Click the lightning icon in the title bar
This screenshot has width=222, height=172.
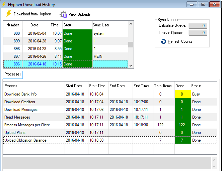4,4
